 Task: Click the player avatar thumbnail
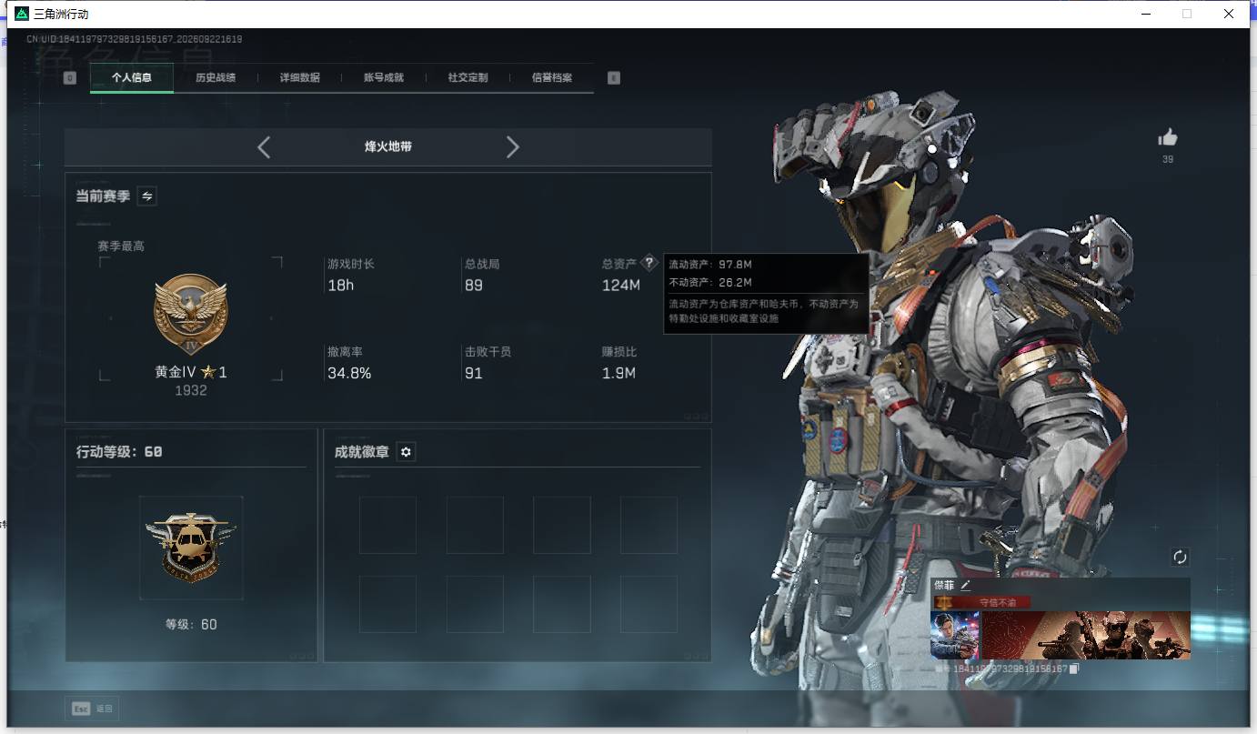955,635
